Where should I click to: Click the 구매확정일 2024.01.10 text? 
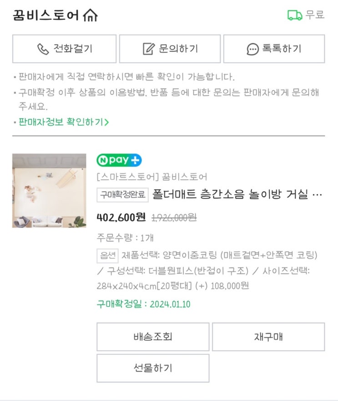point(143,304)
